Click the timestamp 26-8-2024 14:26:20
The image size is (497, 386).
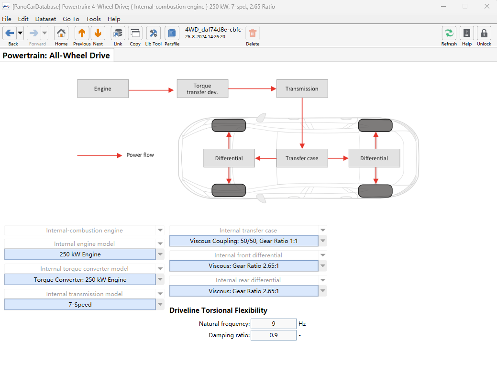pyautogui.click(x=205, y=37)
